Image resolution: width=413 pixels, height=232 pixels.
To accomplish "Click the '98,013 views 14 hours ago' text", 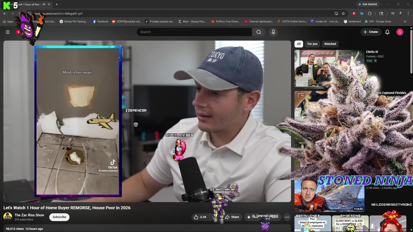I will click(x=24, y=229).
